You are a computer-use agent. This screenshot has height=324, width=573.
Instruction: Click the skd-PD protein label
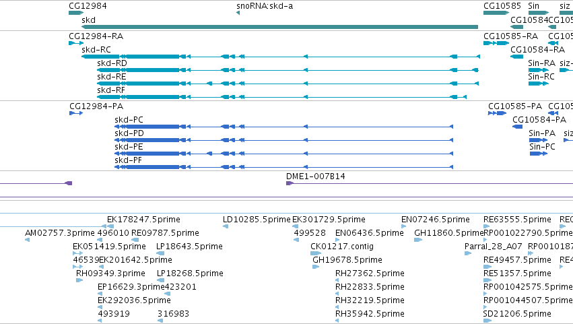[129, 133]
